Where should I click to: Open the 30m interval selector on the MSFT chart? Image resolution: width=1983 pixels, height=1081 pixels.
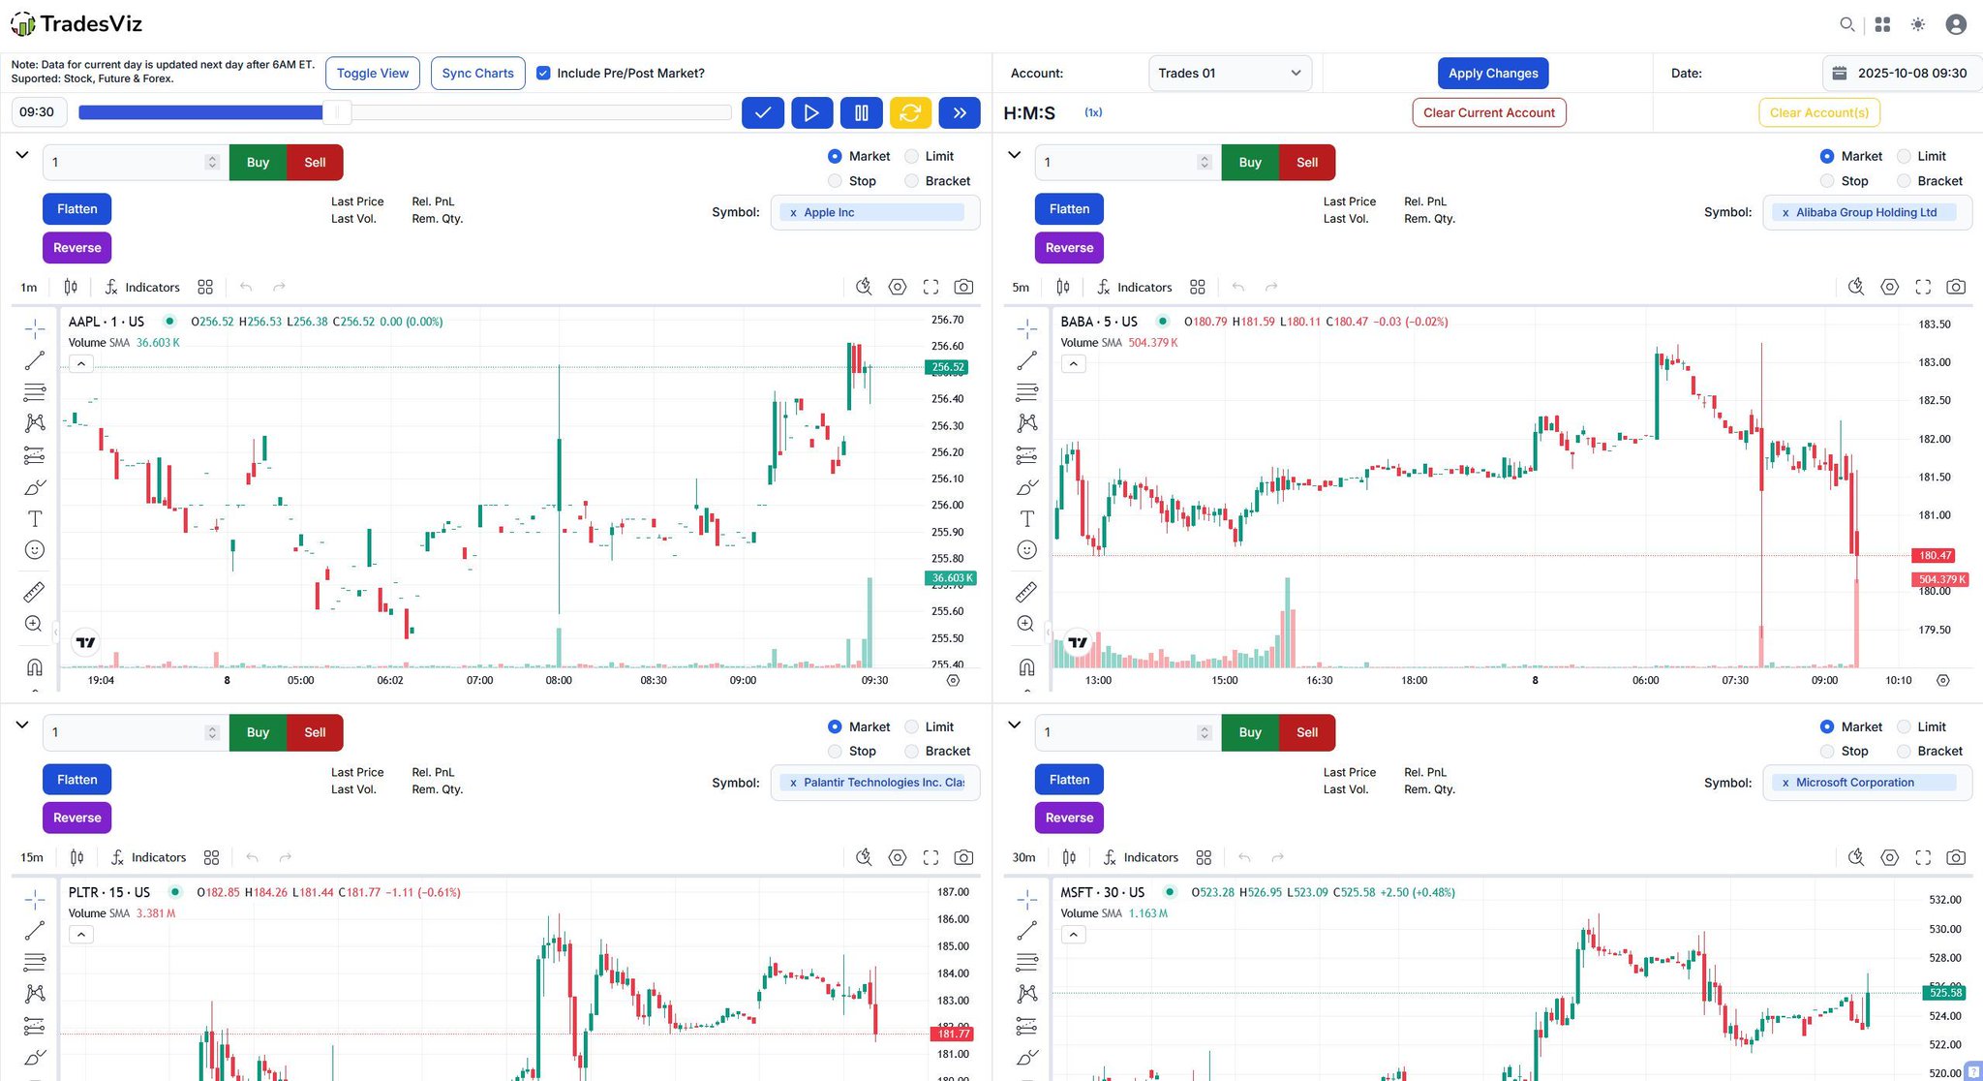point(1023,857)
